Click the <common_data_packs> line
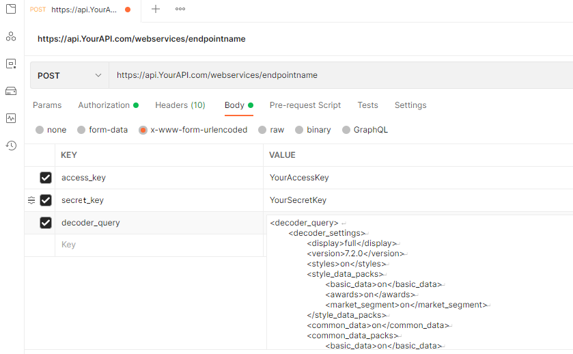 [352, 336]
